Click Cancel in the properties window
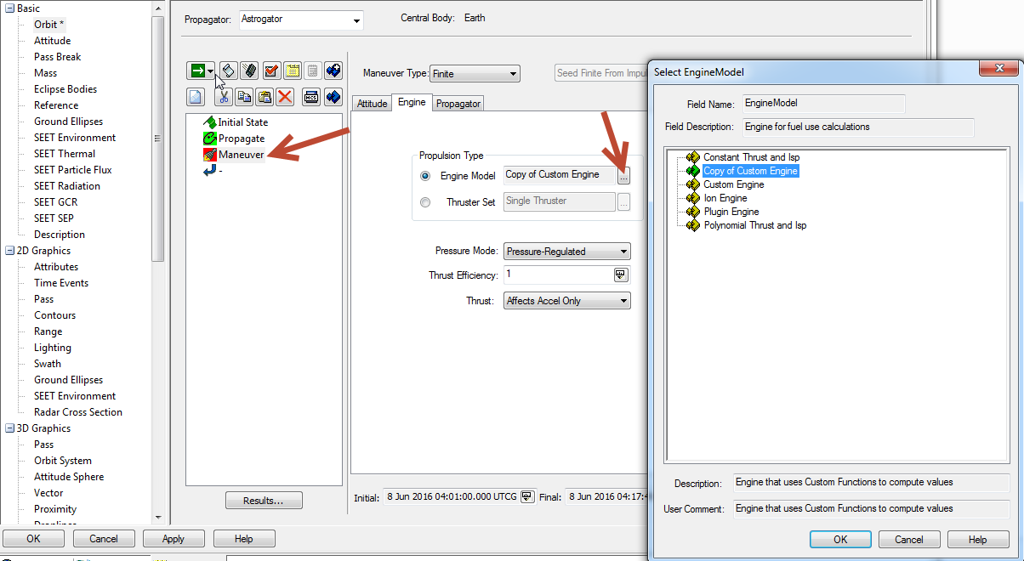Screen dimensions: 1024x561 pos(104,539)
